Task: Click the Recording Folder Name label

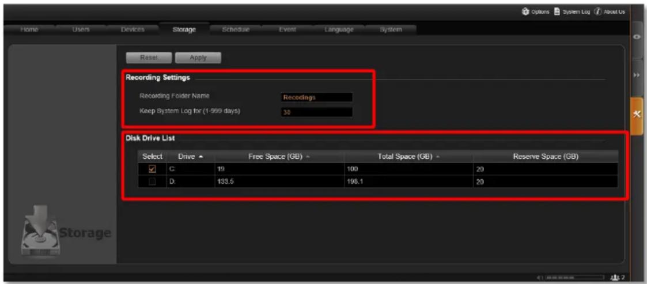Action: tap(175, 96)
